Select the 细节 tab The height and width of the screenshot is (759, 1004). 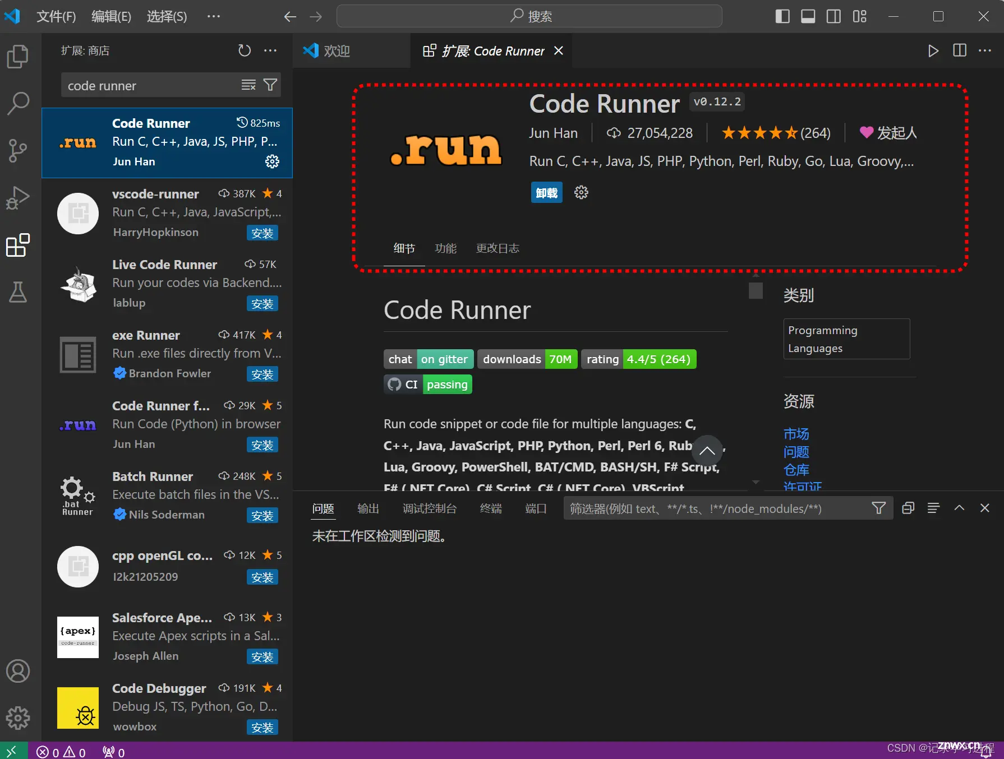tap(404, 248)
